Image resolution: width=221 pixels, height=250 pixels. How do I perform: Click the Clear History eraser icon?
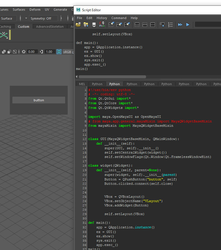pyautogui.click(x=111, y=25)
